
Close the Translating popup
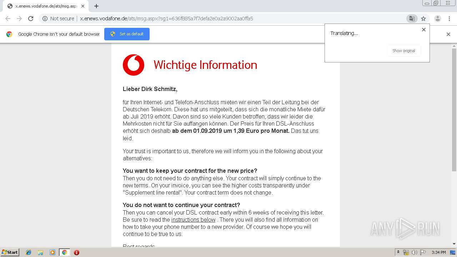point(424,30)
